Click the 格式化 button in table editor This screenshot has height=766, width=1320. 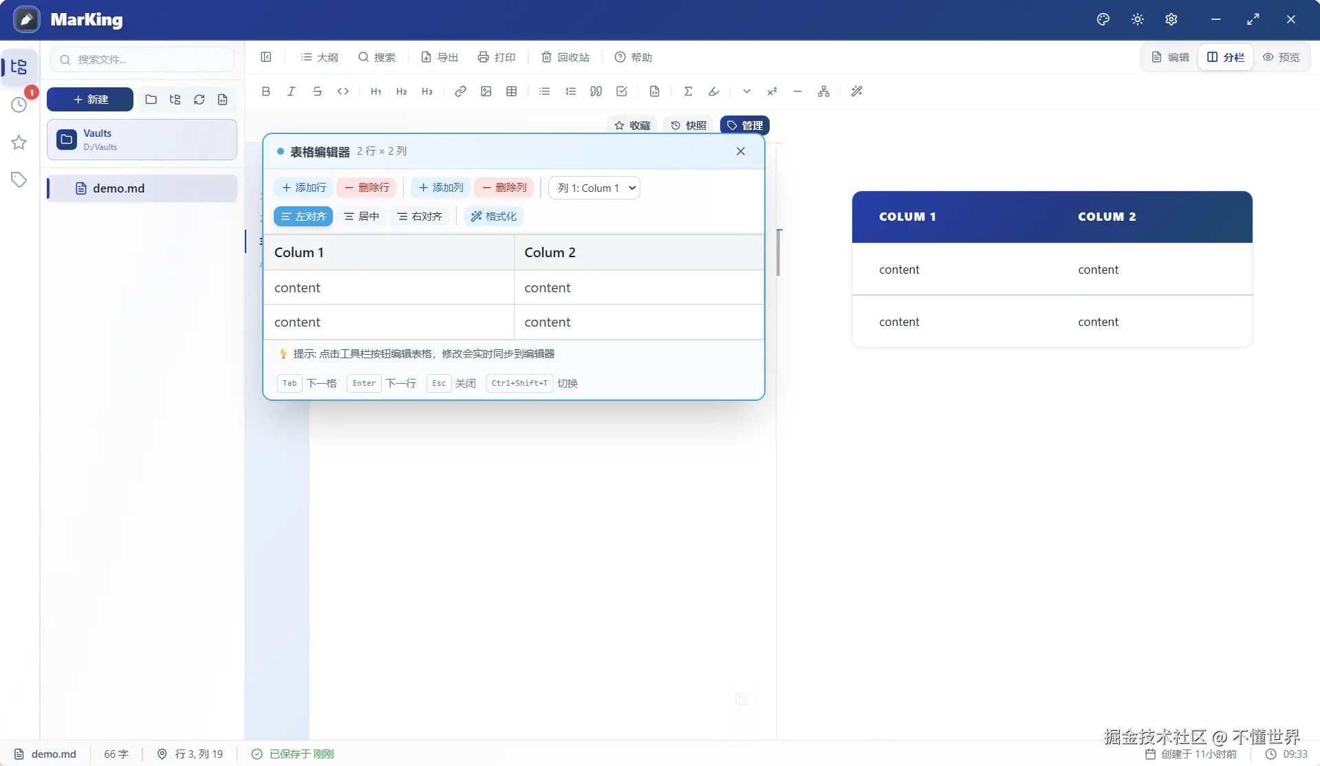click(493, 216)
